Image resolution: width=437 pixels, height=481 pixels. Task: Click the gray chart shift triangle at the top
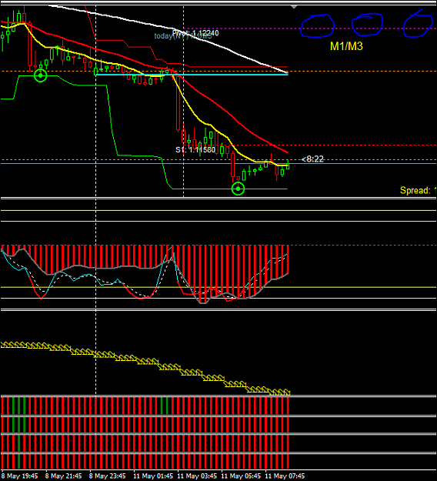pyautogui.click(x=294, y=7)
